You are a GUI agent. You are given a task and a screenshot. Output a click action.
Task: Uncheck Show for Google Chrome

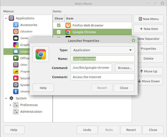(x=59, y=32)
